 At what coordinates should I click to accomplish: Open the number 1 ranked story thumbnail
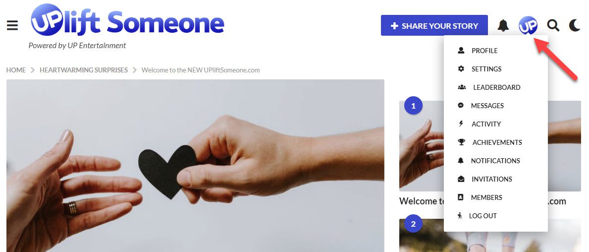pos(421,146)
